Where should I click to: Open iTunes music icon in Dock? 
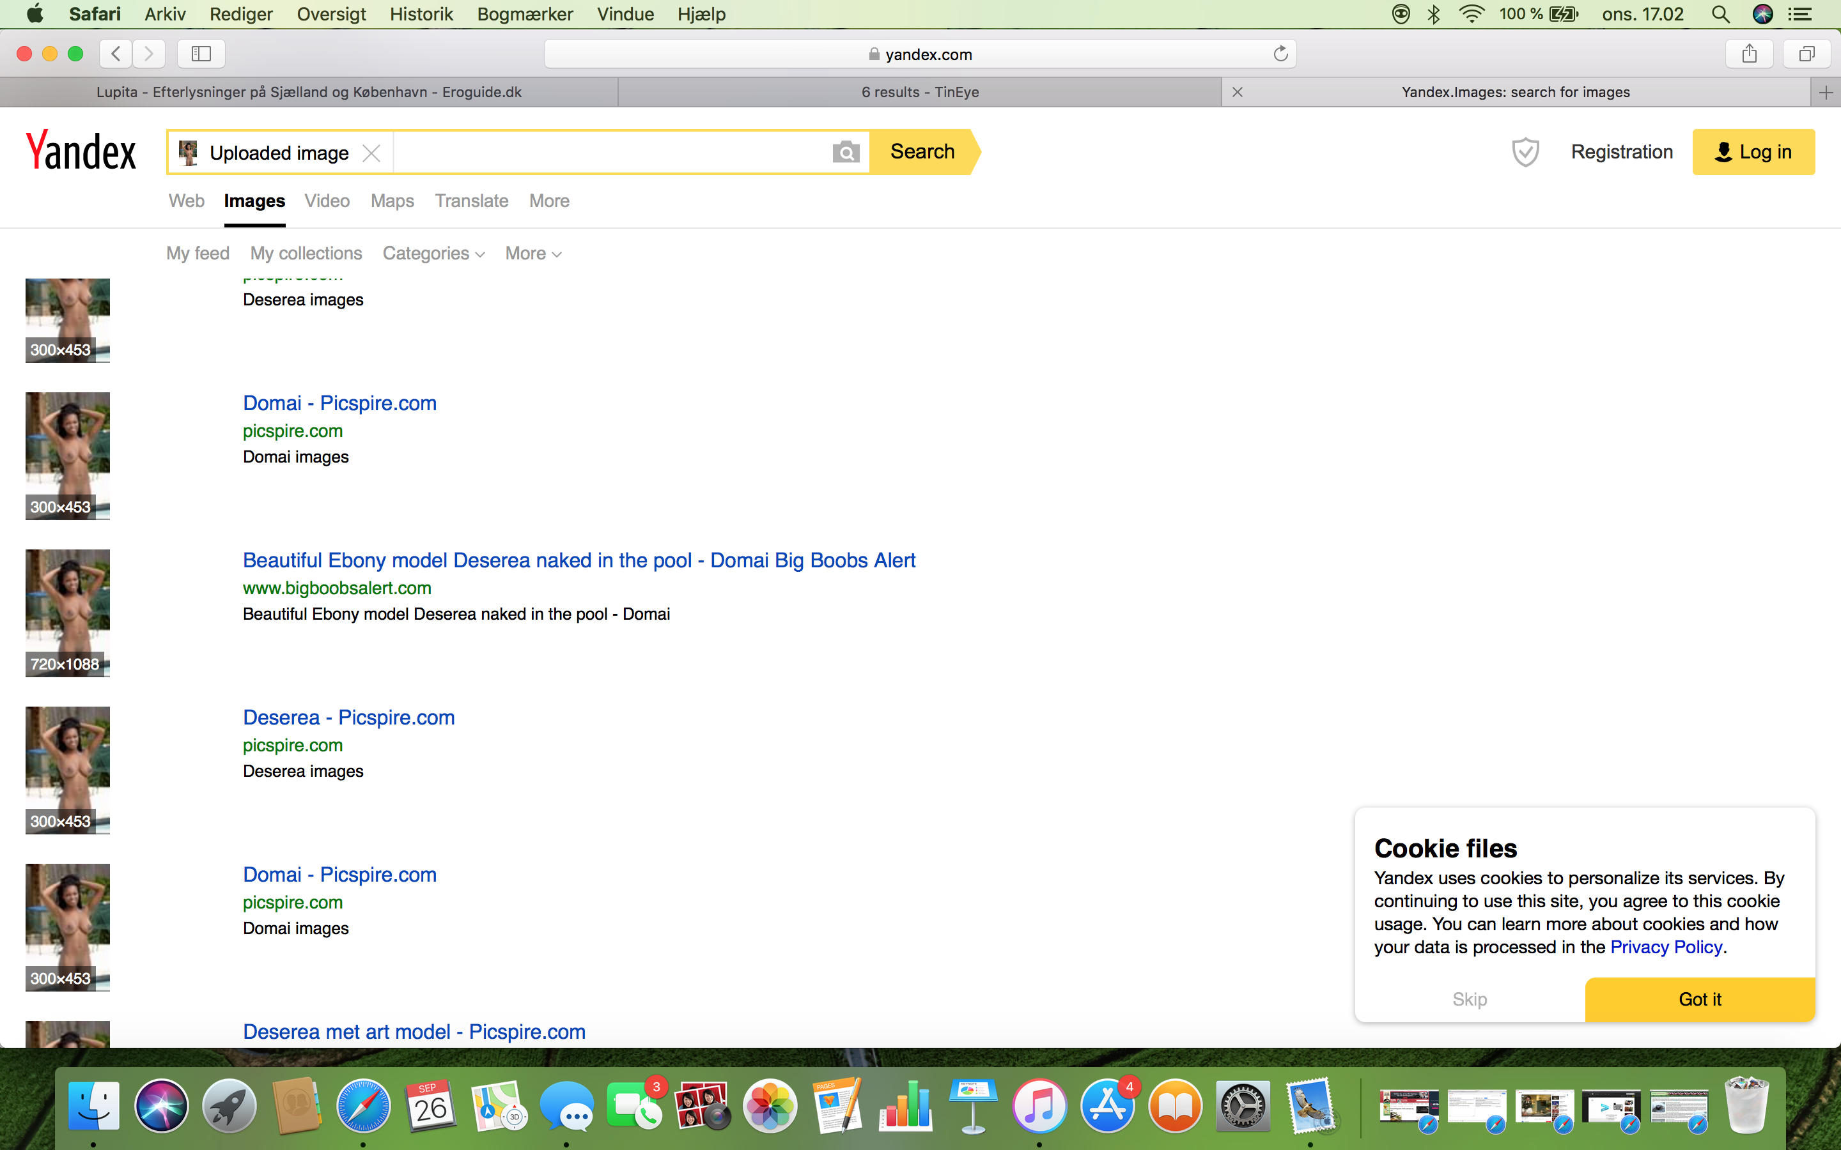click(x=1040, y=1105)
